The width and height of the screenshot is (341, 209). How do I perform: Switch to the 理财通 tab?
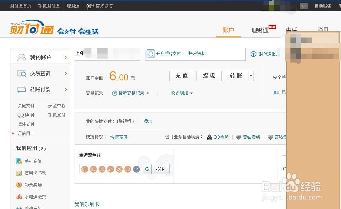260,30
